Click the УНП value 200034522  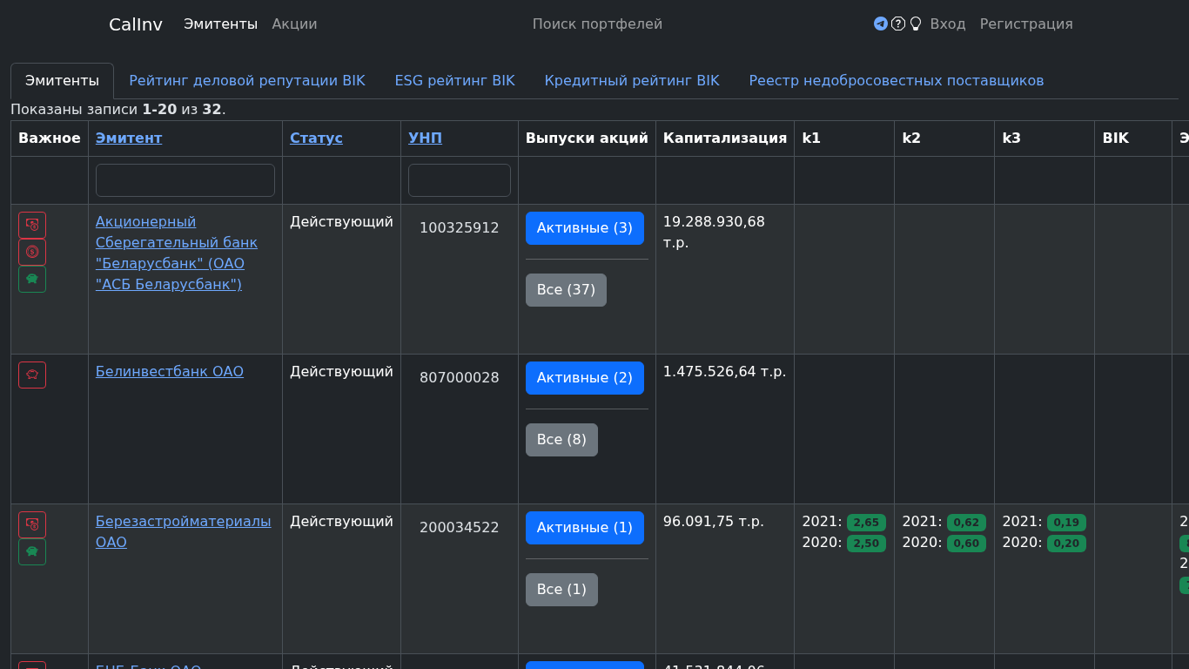tap(460, 528)
